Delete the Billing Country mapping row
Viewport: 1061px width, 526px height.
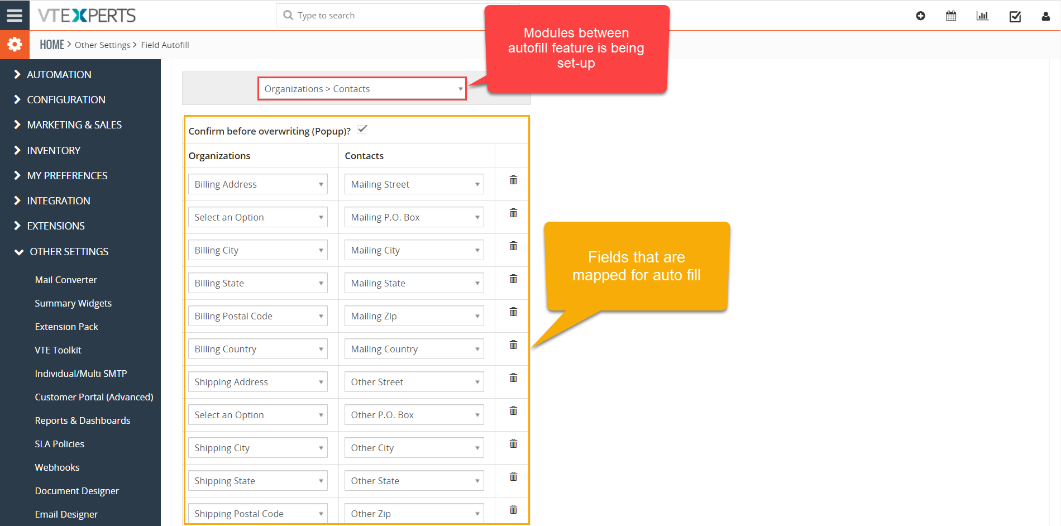513,345
